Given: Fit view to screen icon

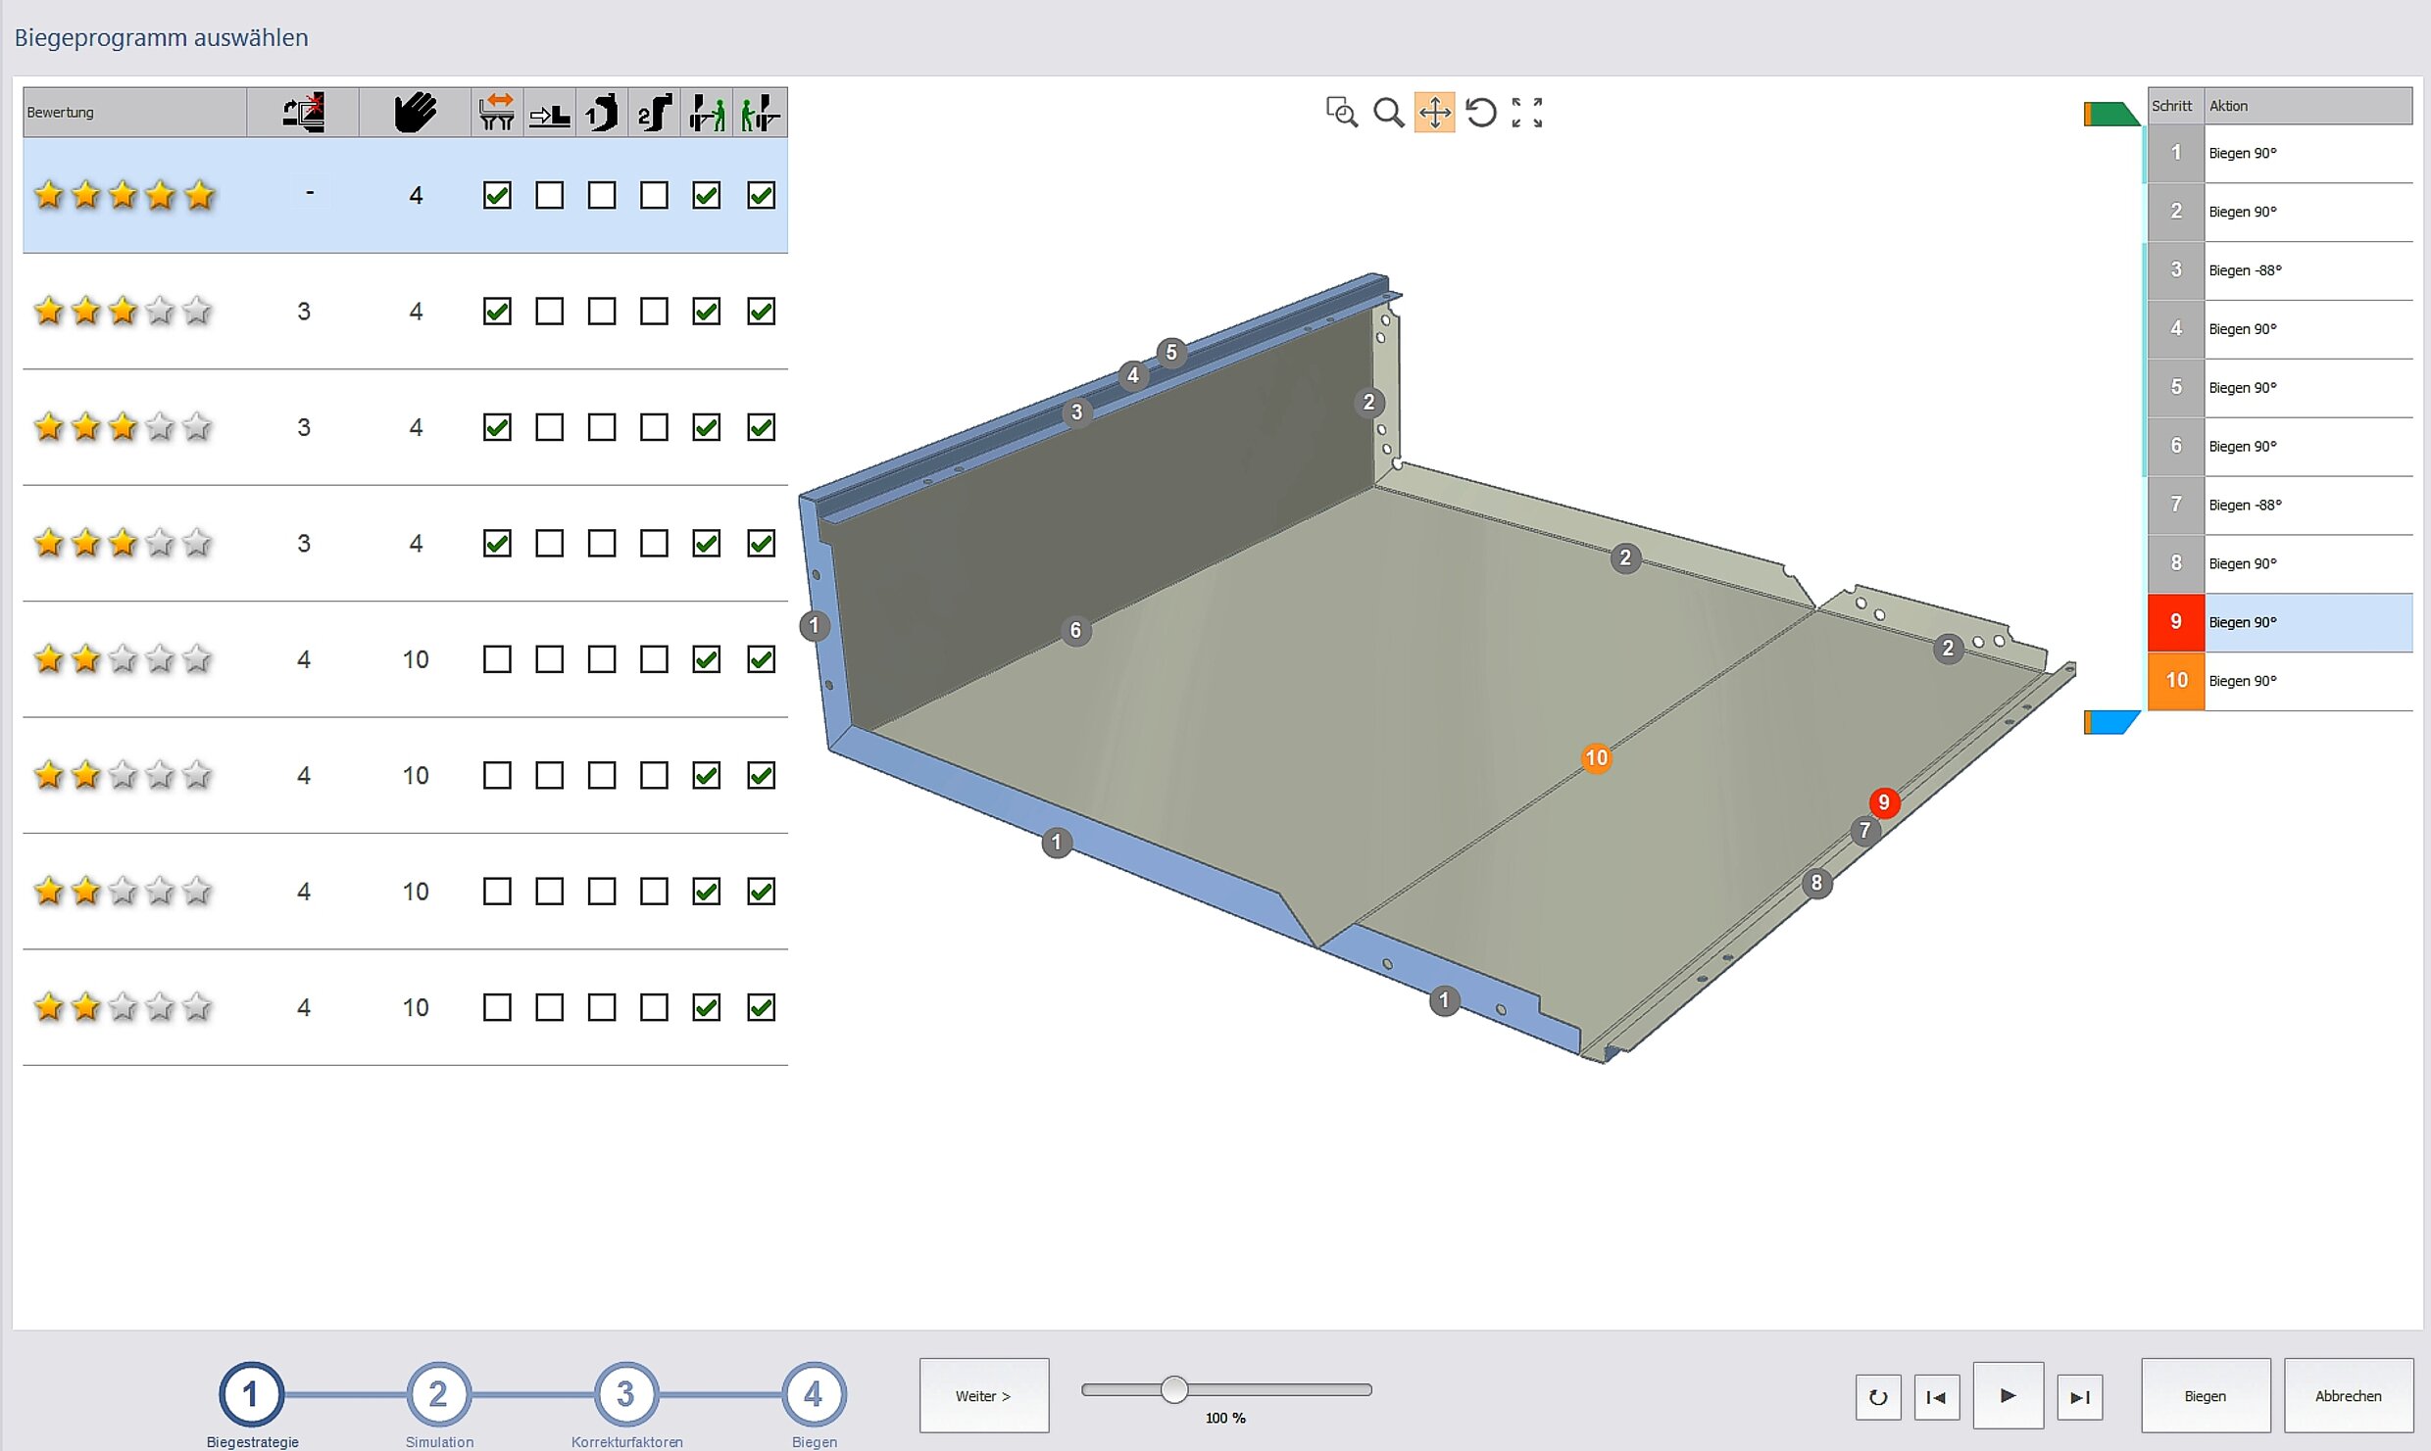Looking at the screenshot, I should [1527, 113].
